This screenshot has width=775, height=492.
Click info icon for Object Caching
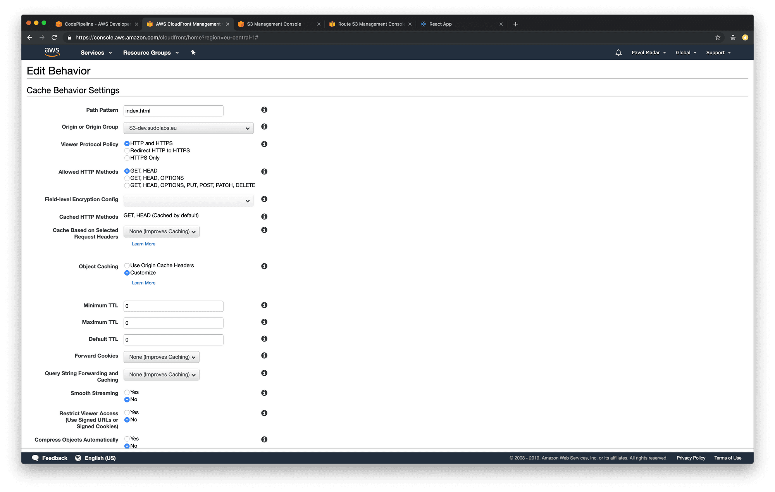[264, 266]
